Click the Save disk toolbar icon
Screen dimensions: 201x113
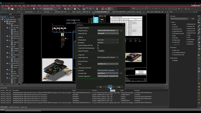[x=9, y=9]
